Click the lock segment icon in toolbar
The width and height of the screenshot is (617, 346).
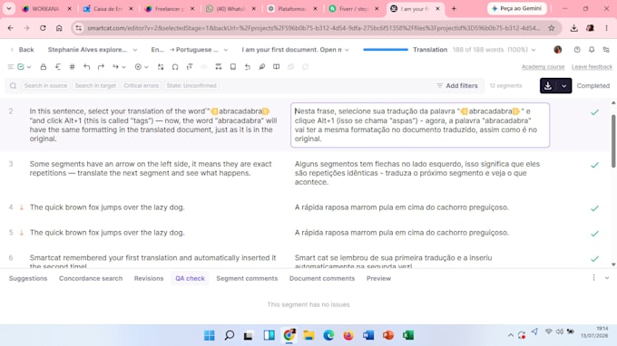pyautogui.click(x=44, y=67)
